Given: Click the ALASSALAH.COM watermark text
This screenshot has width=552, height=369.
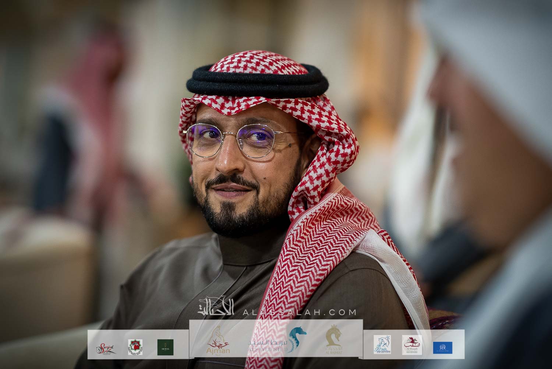Looking at the screenshot, I should tap(299, 312).
